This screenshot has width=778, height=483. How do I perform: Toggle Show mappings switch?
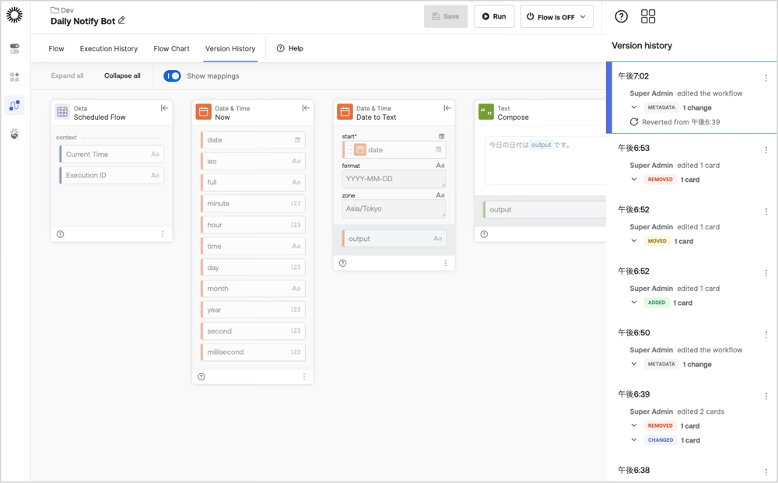point(172,76)
